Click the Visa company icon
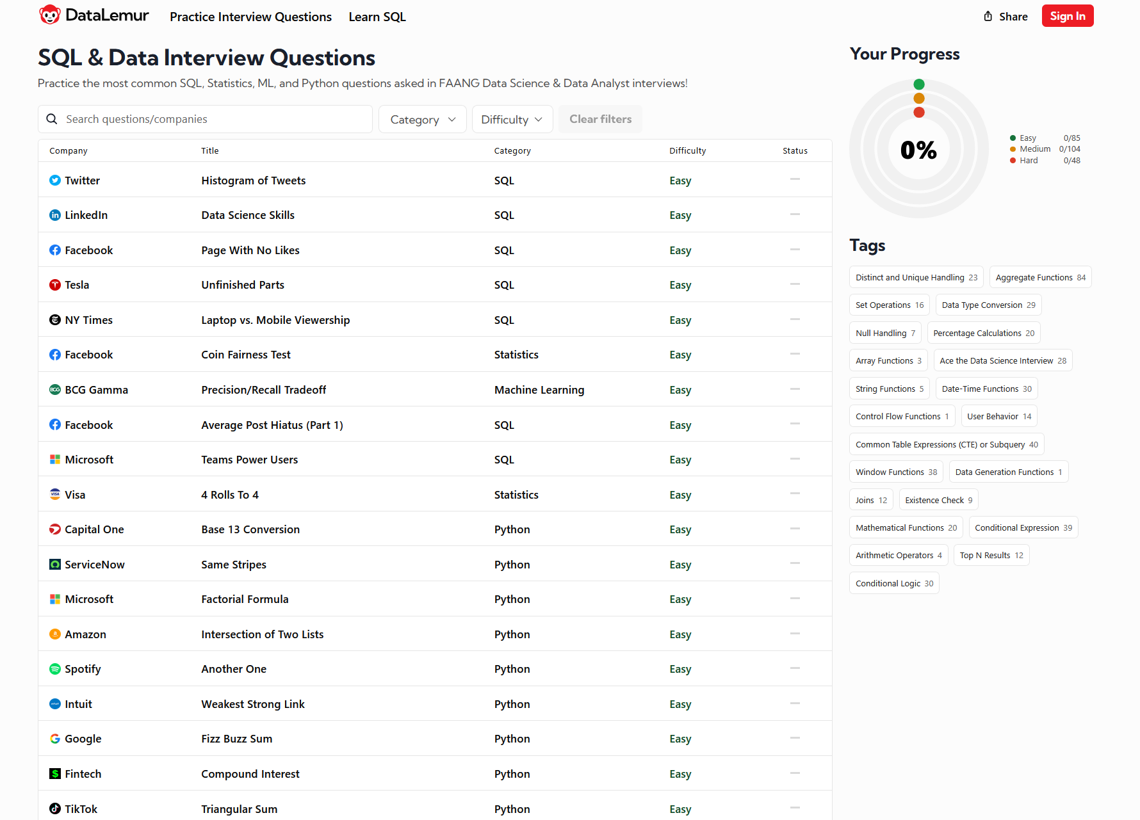 (55, 495)
